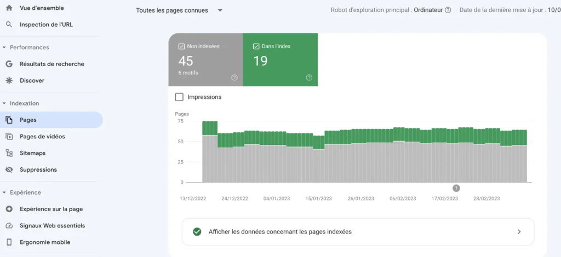Click annotation marker 1 on chart timeline
The image size is (561, 257).
[x=456, y=188]
